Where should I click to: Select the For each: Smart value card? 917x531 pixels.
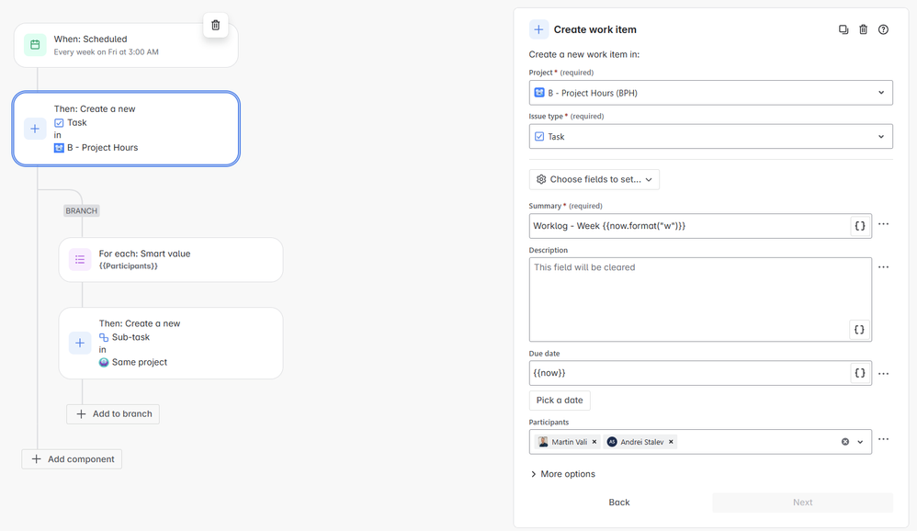coord(171,260)
